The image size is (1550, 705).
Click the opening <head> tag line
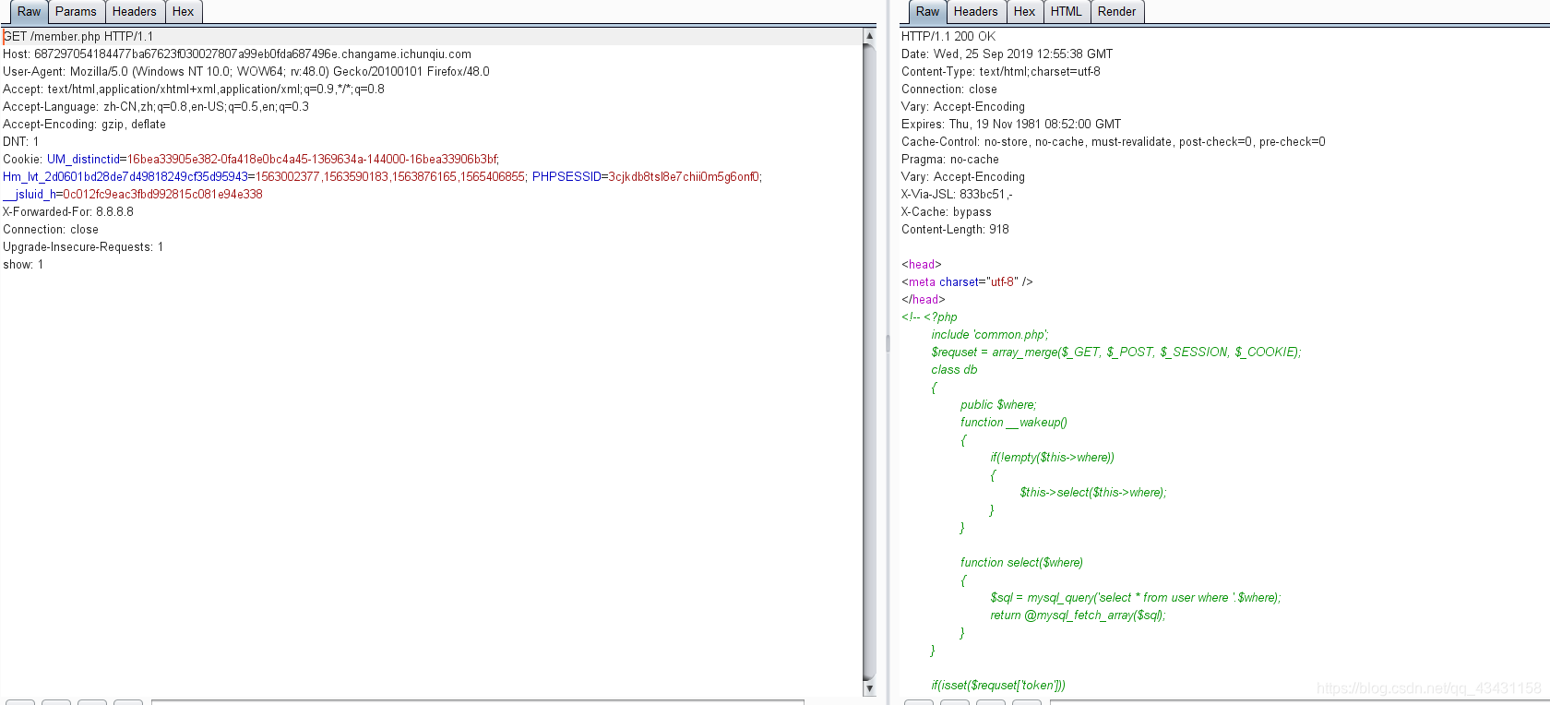click(922, 265)
